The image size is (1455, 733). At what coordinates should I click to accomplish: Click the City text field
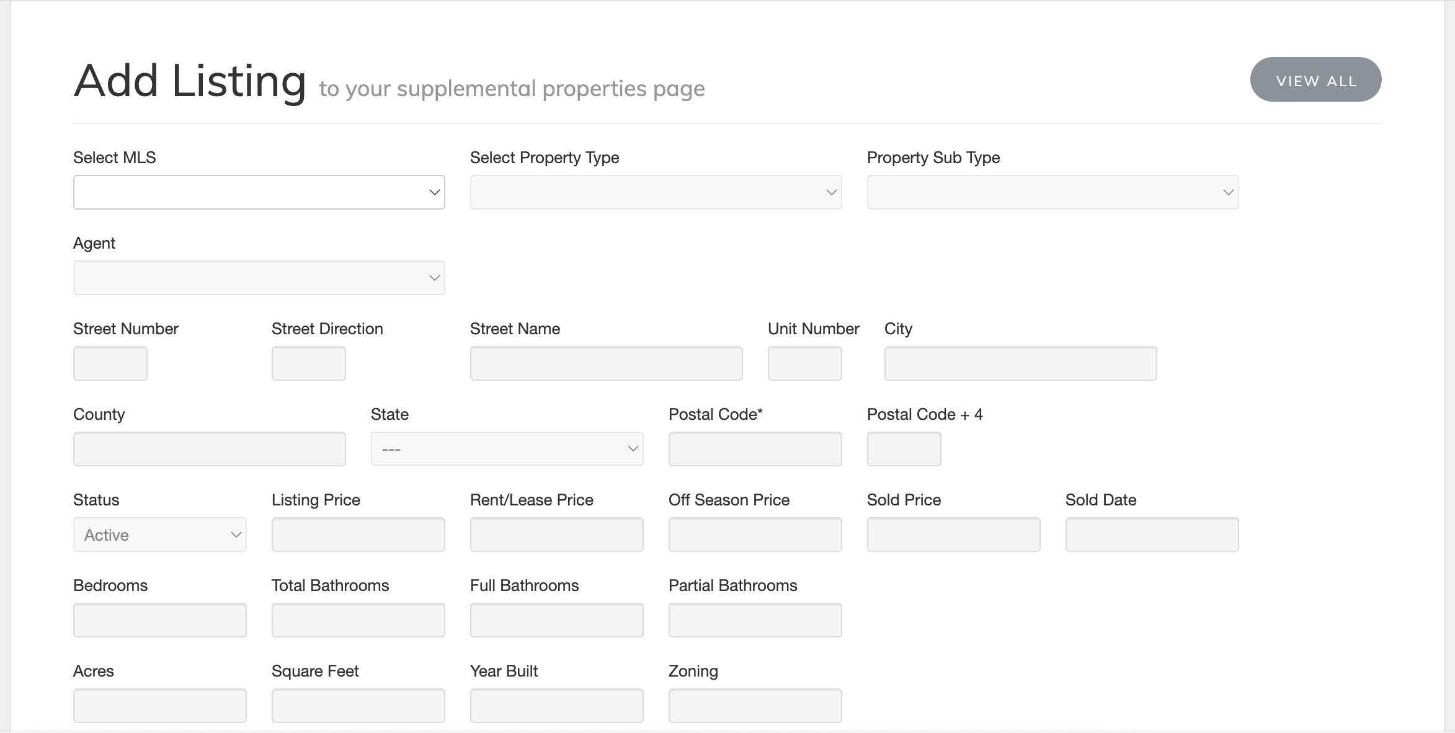click(1020, 363)
